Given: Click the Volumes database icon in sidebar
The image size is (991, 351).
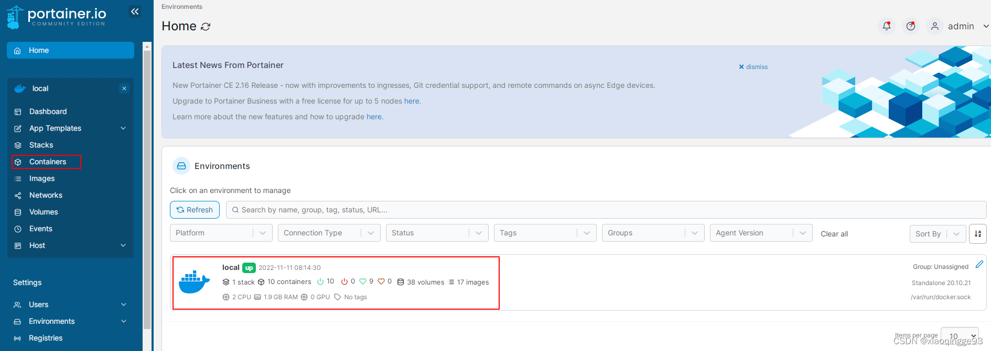Looking at the screenshot, I should point(18,212).
